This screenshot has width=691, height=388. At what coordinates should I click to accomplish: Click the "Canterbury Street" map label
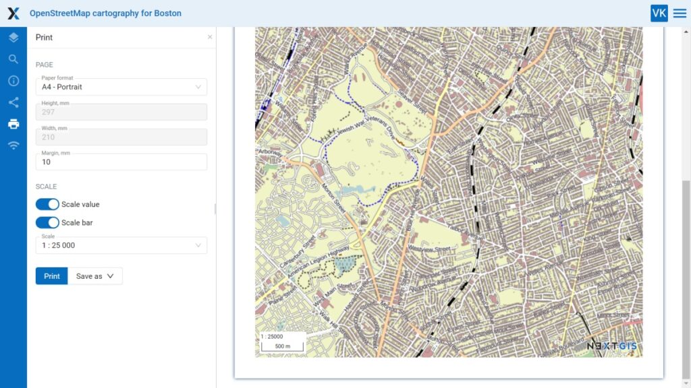[x=298, y=252]
